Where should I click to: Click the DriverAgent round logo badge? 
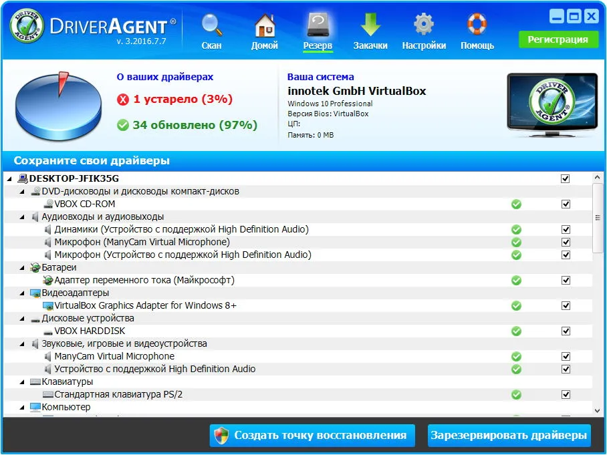coord(27,25)
